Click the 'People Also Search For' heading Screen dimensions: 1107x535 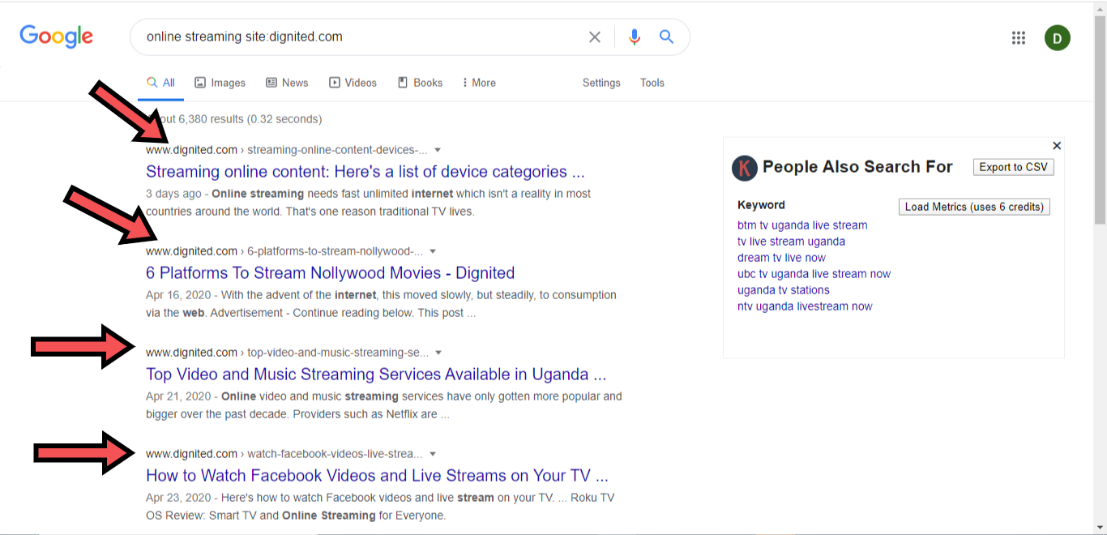pyautogui.click(x=857, y=167)
